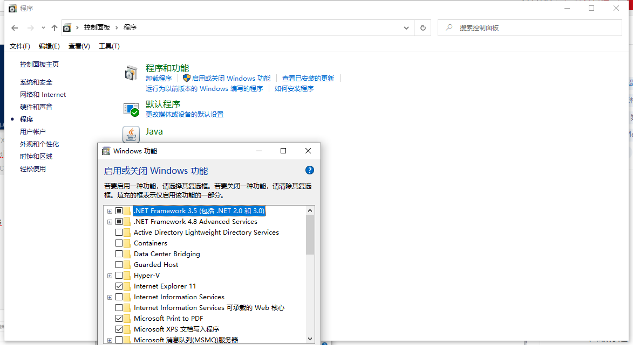Click the forward arrow in navigation bar

pos(31,28)
